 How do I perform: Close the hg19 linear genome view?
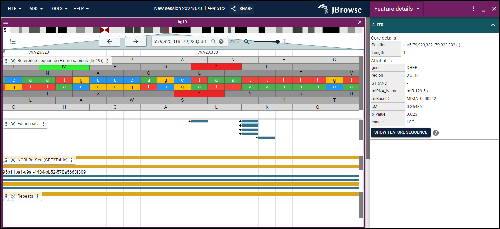pos(360,22)
